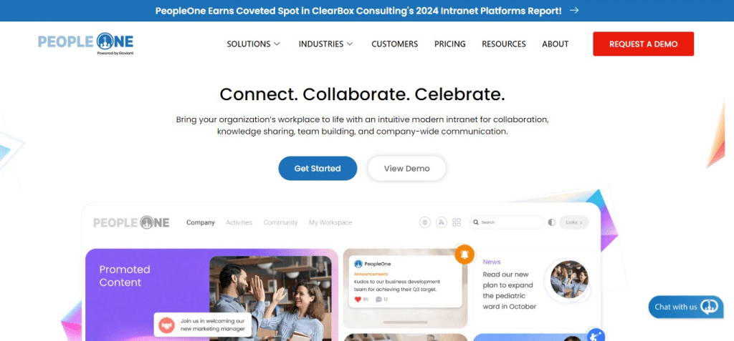734x341 pixels.
Task: Open the grid apps icon in mockup
Action: click(x=457, y=222)
